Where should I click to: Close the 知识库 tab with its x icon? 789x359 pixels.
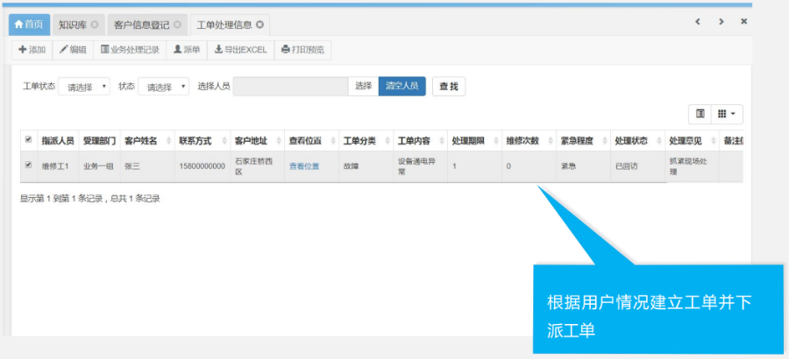click(x=95, y=24)
